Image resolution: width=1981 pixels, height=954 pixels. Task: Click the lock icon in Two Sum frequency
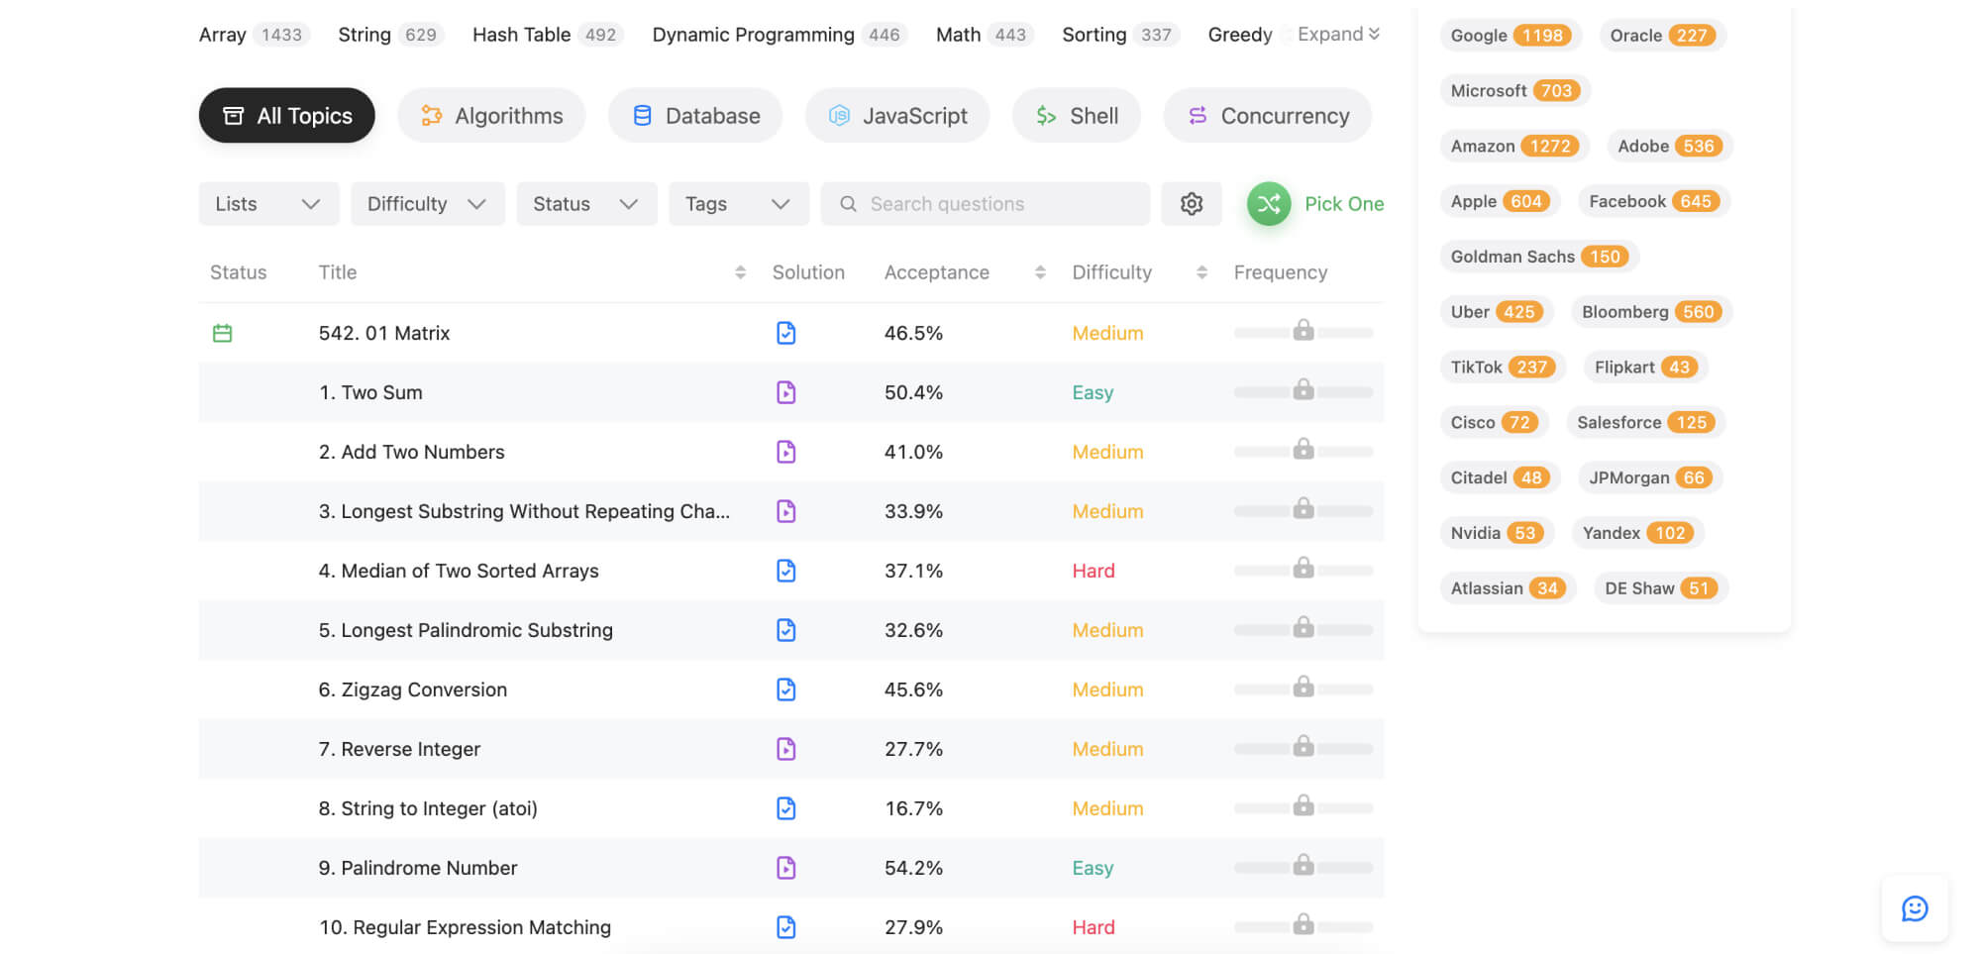(1303, 390)
